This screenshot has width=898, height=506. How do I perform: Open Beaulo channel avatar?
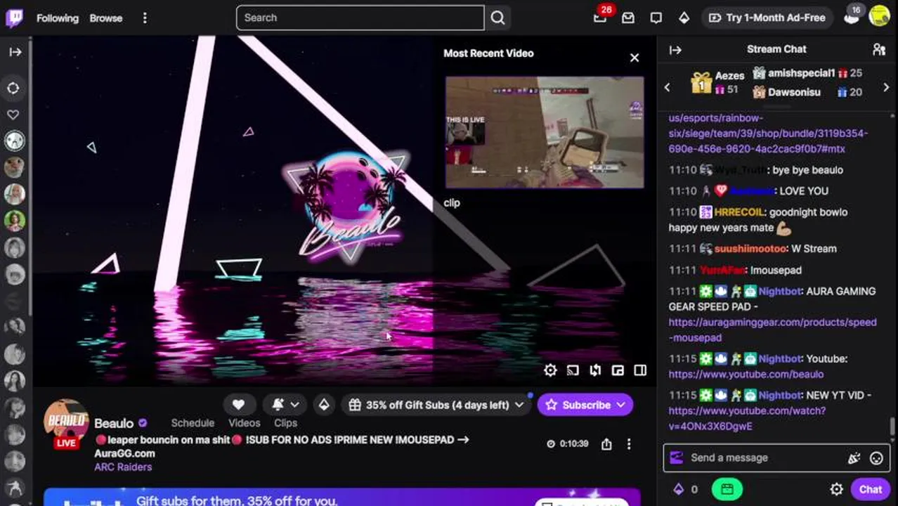click(x=66, y=422)
